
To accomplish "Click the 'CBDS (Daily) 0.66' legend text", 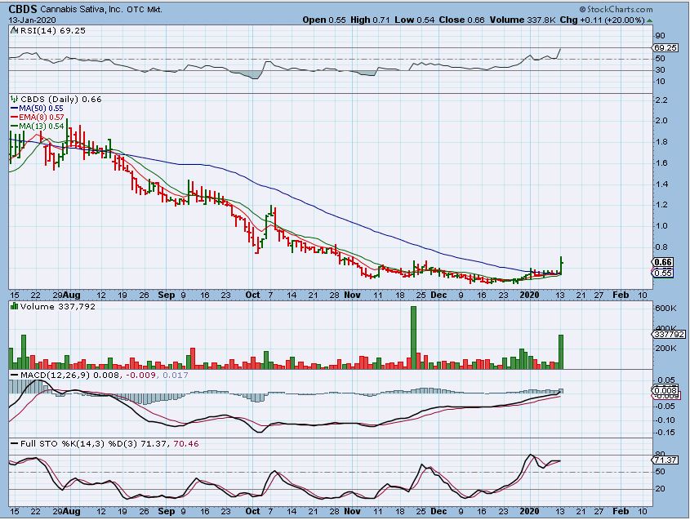I will [x=61, y=100].
